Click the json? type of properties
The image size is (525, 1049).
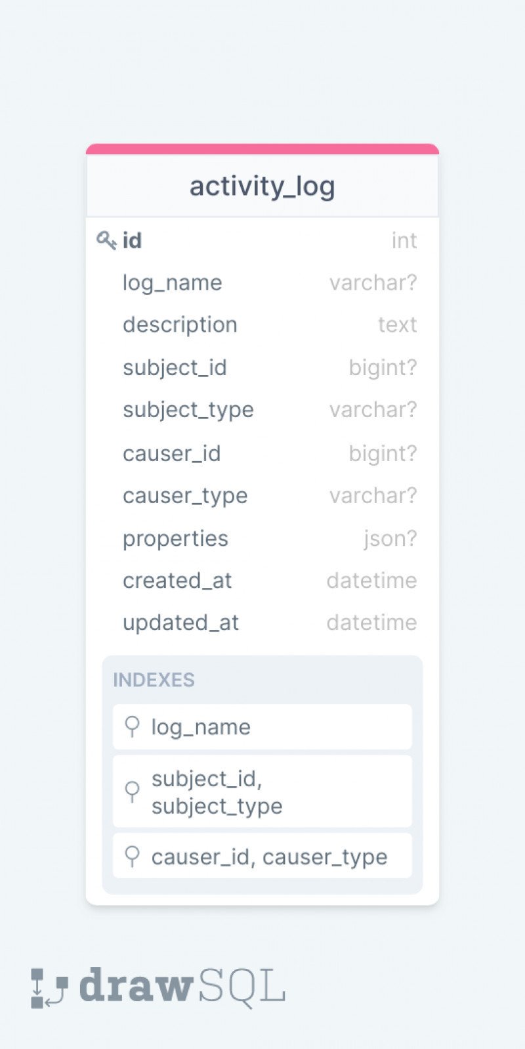390,539
